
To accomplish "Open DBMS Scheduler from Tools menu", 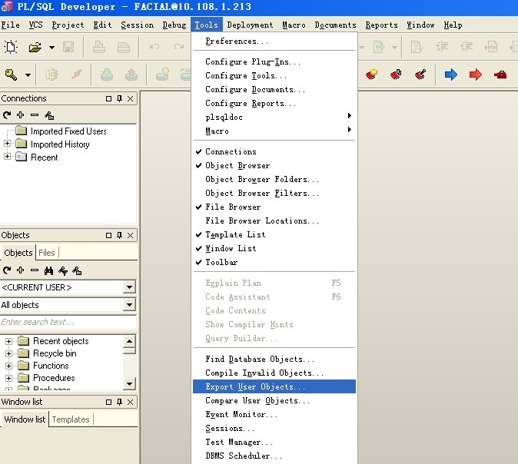I will [x=274, y=456].
